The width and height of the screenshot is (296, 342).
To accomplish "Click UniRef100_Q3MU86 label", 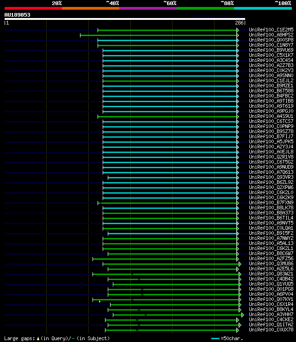I will tap(271, 264).
